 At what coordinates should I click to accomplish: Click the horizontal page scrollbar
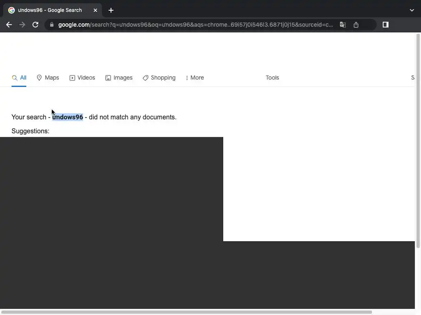pyautogui.click(x=186, y=312)
